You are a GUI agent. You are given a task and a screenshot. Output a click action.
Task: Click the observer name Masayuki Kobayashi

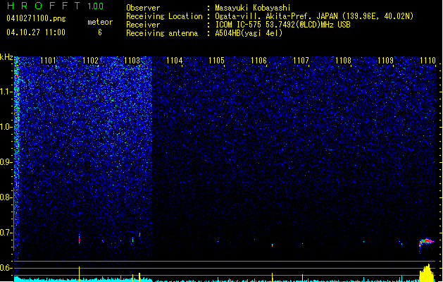[x=253, y=8]
